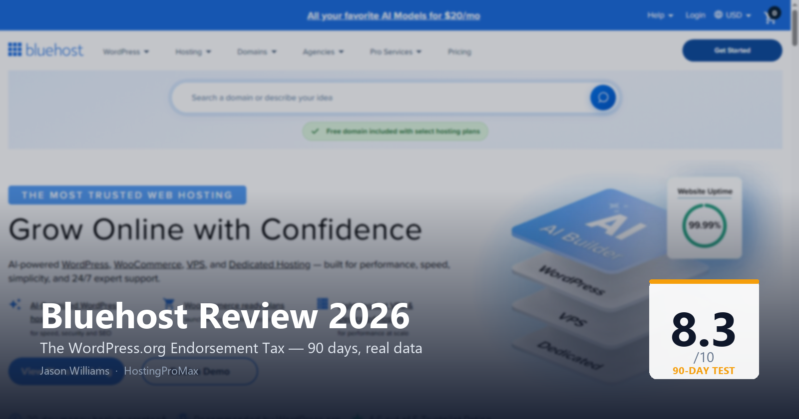
Task: Click the Bluehost logo
Action: point(45,50)
